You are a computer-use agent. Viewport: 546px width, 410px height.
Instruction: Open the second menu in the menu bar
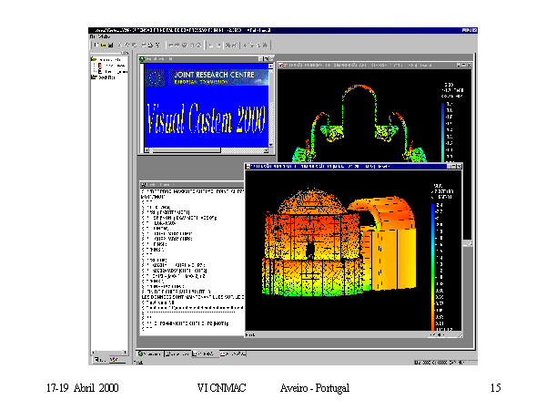(104, 36)
